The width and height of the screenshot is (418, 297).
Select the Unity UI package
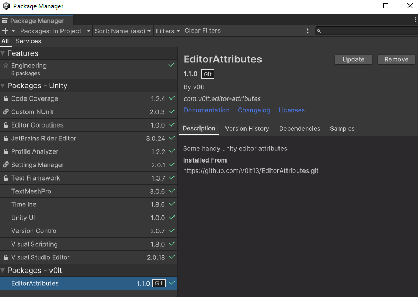89,218
